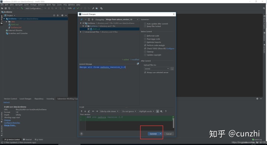Screen dimensions: 267x145
Task: Click the pencil edit source icon in Diff
Action: click(89, 111)
